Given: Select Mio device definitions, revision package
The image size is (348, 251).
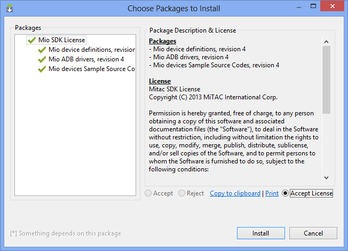Looking at the screenshot, I should [92, 50].
